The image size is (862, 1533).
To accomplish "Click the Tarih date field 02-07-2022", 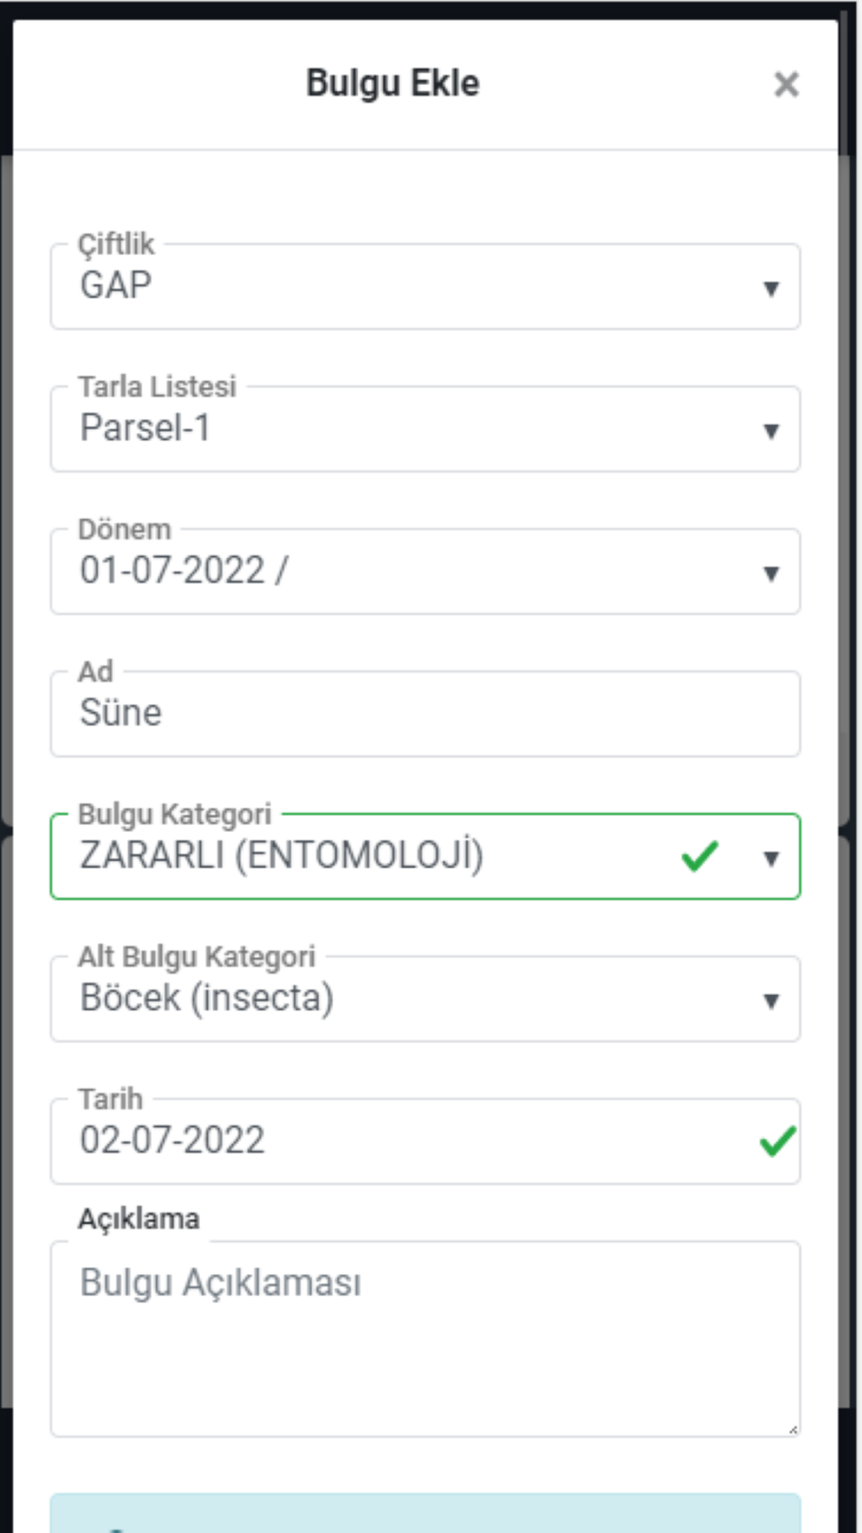I will tap(388, 1142).
